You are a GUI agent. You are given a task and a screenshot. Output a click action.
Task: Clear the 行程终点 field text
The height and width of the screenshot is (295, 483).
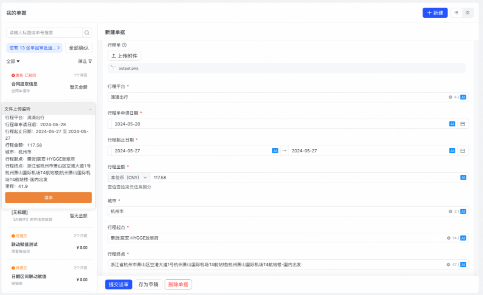coord(448,265)
